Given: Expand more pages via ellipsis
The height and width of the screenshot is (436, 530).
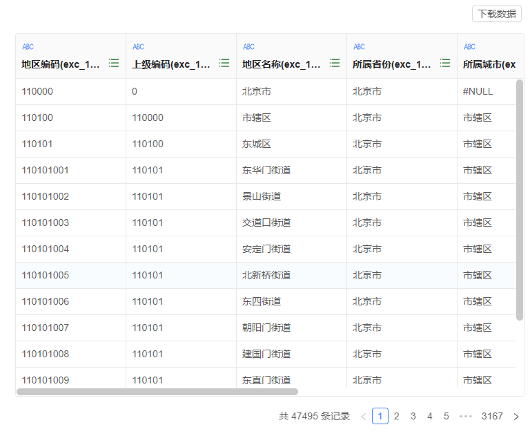Looking at the screenshot, I should 466,416.
